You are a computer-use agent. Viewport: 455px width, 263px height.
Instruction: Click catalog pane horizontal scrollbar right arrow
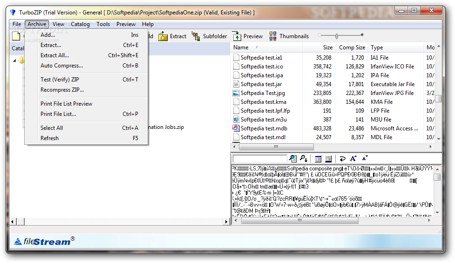(226, 222)
